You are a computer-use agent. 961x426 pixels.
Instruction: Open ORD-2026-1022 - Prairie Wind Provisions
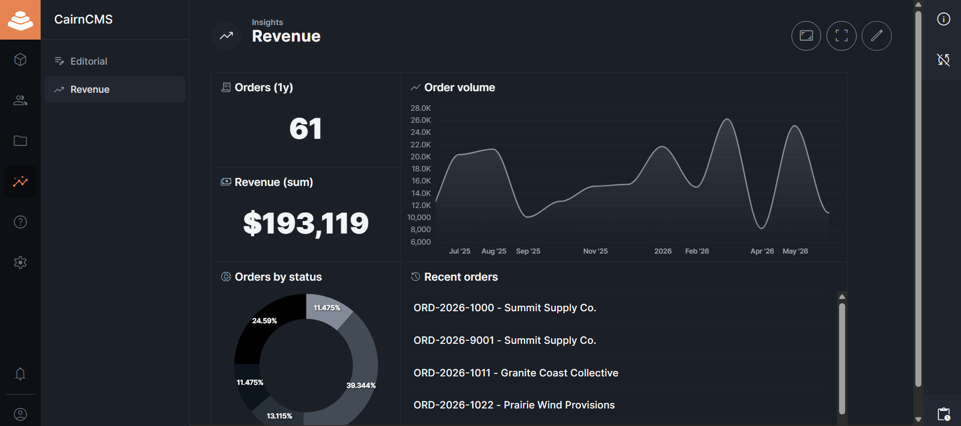(x=619, y=405)
